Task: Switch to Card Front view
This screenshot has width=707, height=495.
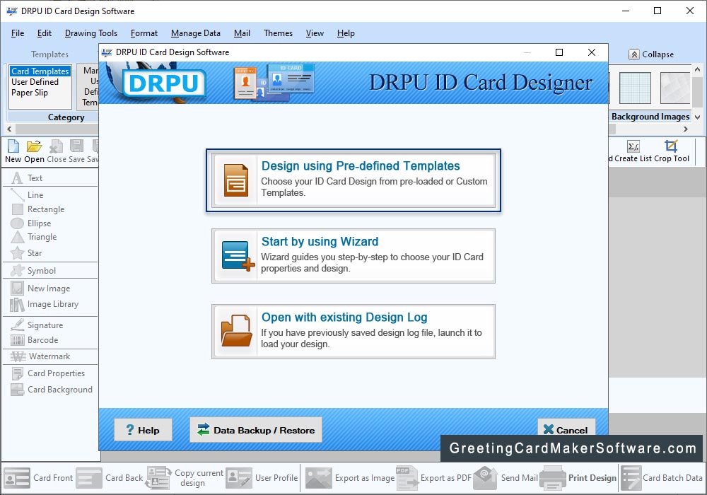Action: [38, 478]
